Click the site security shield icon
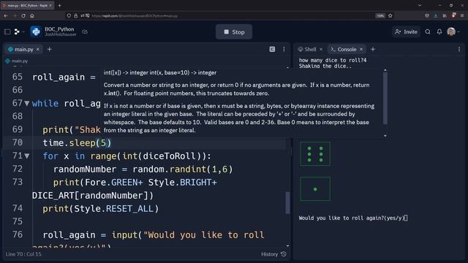The image size is (468, 263). (x=69, y=15)
